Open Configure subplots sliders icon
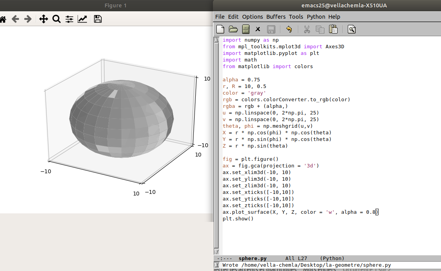 point(69,19)
